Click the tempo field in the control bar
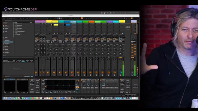 pos(11,18)
